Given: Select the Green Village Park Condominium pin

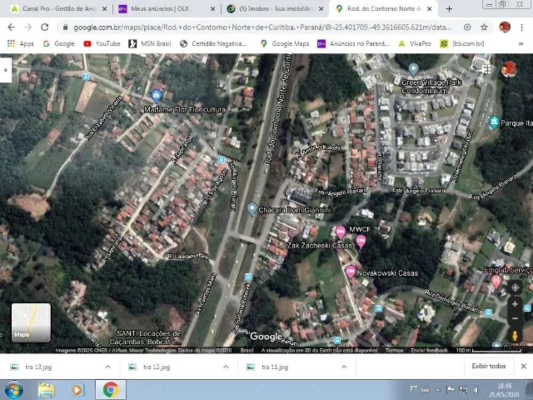Looking at the screenshot, I should [414, 69].
